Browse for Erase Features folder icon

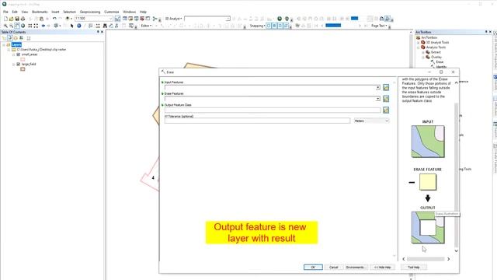386,99
